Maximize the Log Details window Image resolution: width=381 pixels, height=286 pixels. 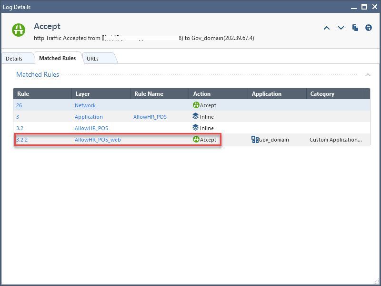pyautogui.click(x=364, y=7)
